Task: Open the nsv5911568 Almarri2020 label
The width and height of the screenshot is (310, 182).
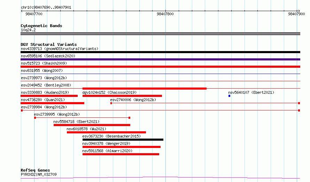Action: tap(107, 151)
